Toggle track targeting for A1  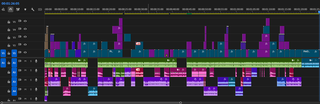pos(14,63)
